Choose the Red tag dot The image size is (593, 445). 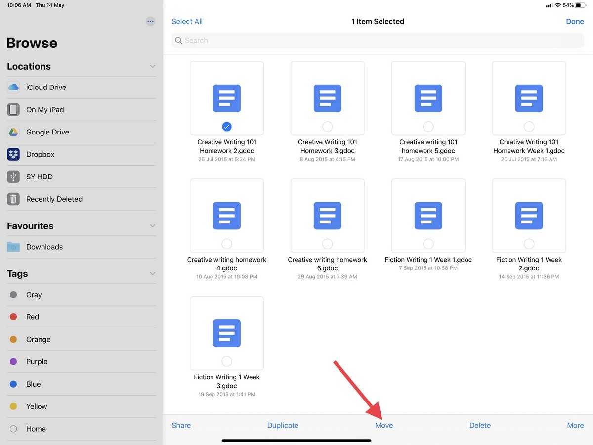[13, 317]
